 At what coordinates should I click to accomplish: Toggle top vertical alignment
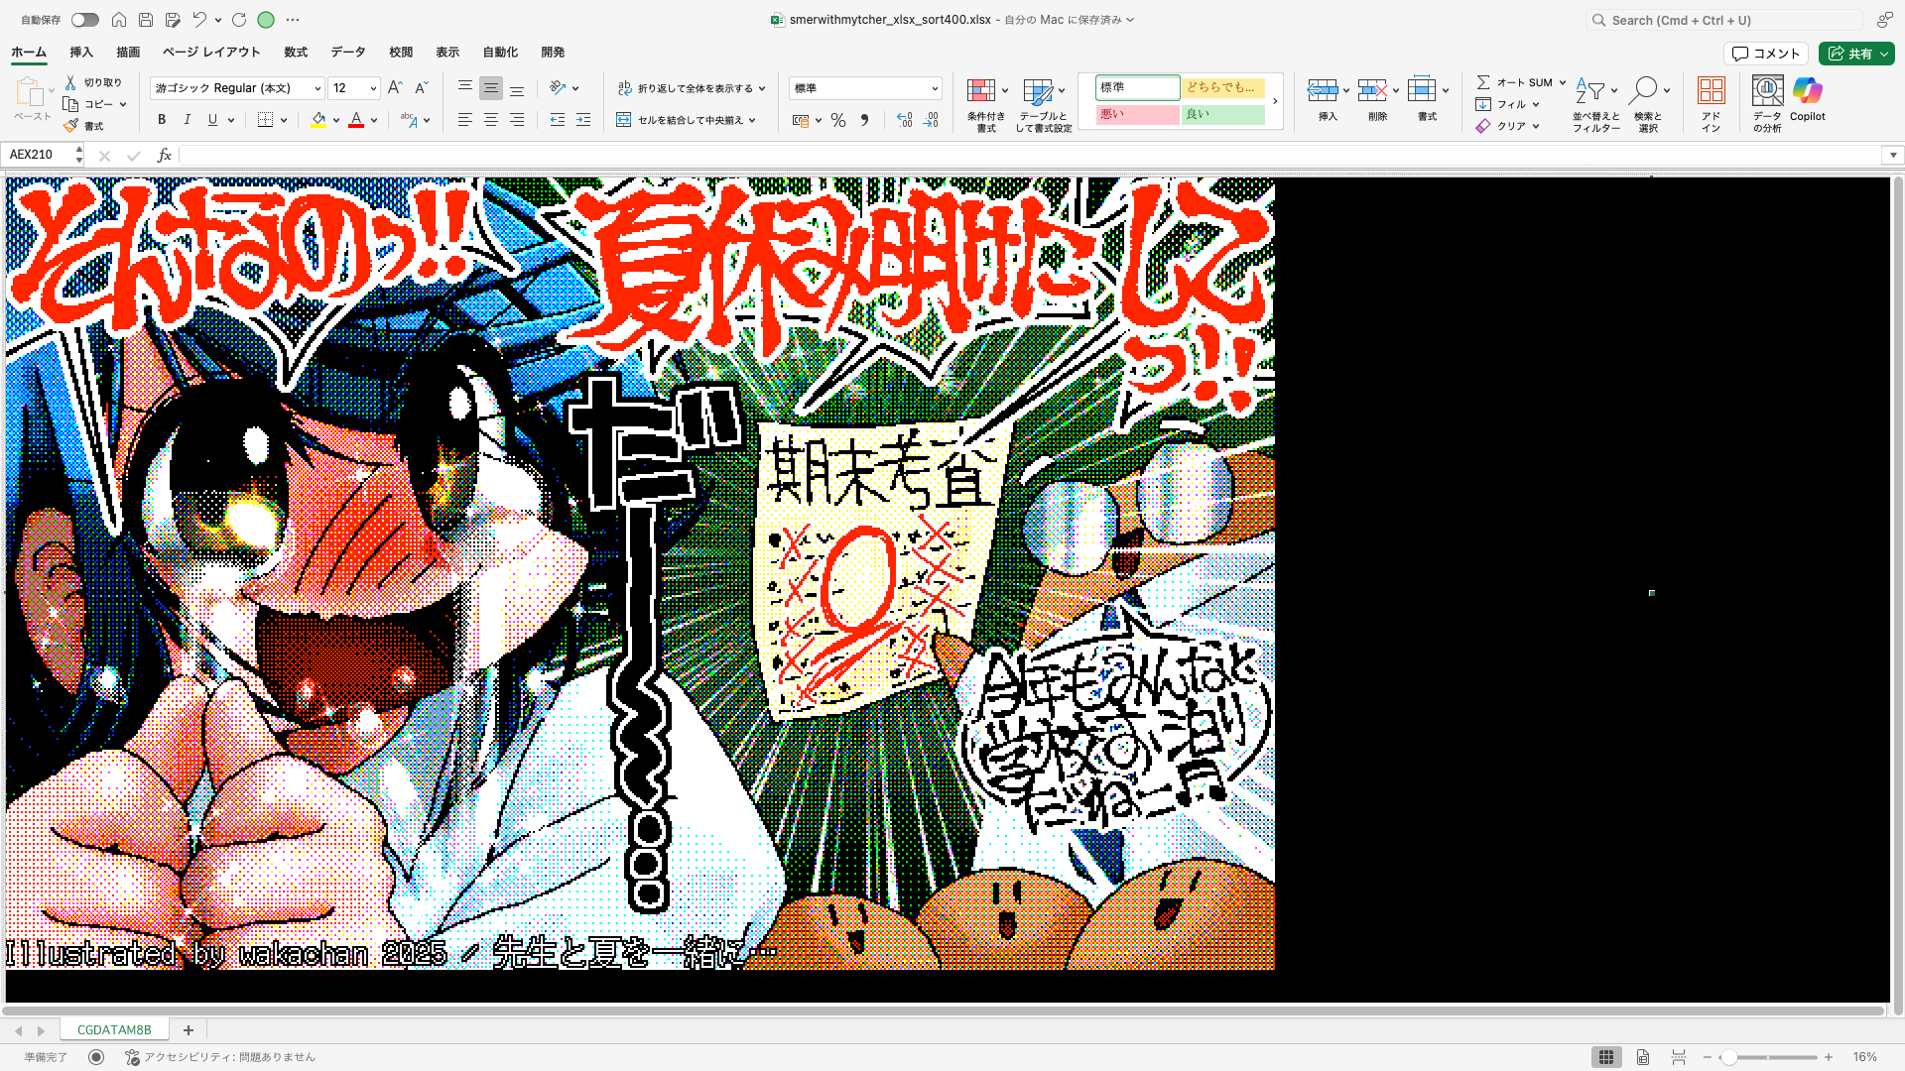(464, 88)
